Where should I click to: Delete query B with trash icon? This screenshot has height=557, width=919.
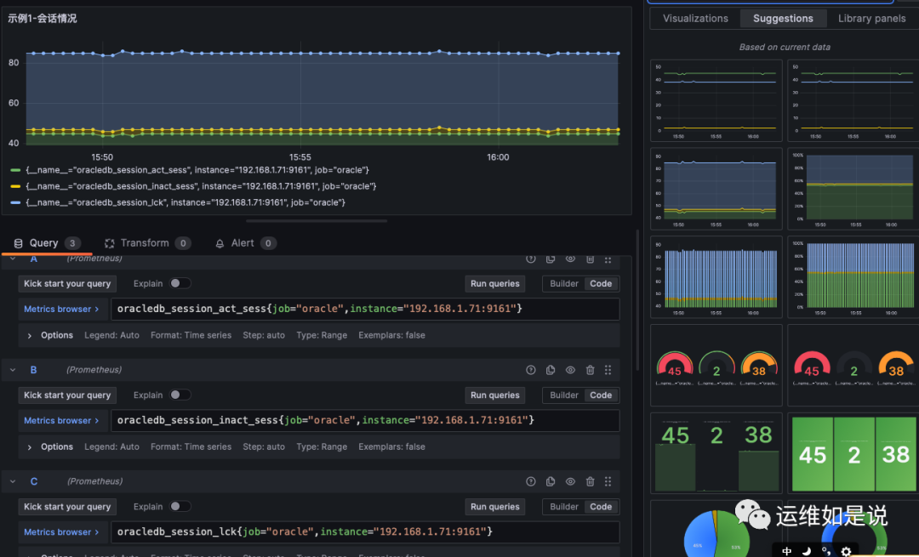pyautogui.click(x=590, y=370)
